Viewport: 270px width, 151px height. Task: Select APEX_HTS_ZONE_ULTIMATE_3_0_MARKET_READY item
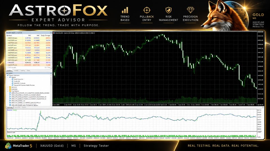tap(26, 95)
